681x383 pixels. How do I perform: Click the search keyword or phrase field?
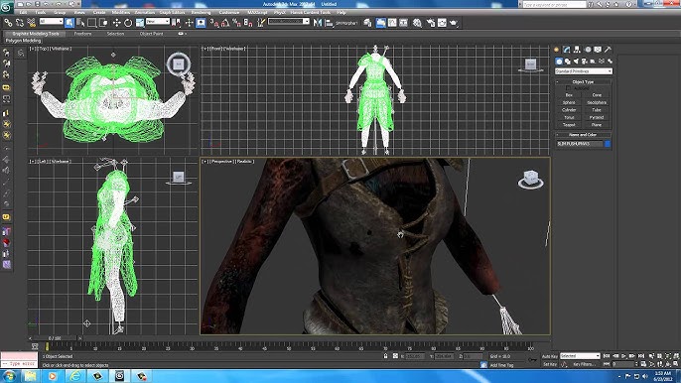tap(554, 4)
